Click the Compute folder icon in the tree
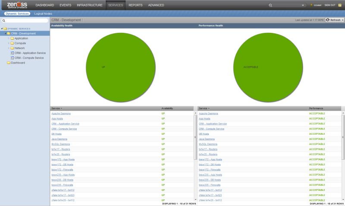Image resolution: width=345 pixels, height=206 pixels. 13,43
